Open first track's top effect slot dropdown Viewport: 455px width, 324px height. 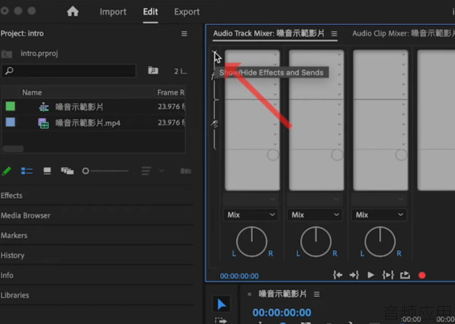pos(275,54)
